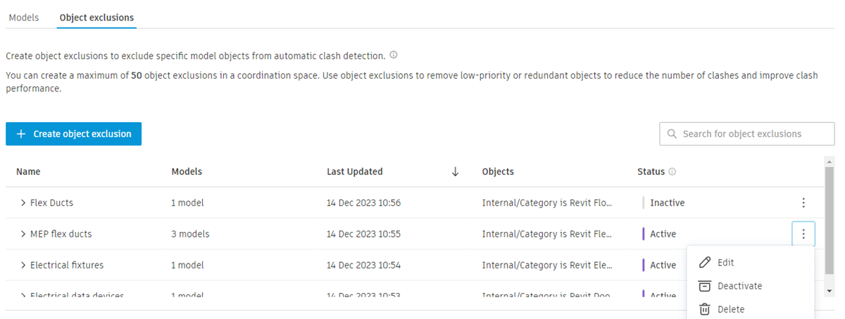Click the search magnifier icon

click(672, 134)
